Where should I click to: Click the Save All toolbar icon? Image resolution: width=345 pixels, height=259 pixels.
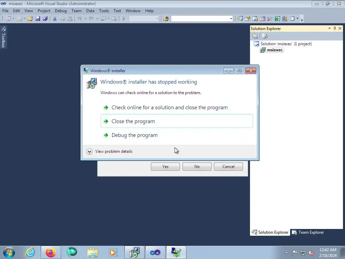point(45,19)
